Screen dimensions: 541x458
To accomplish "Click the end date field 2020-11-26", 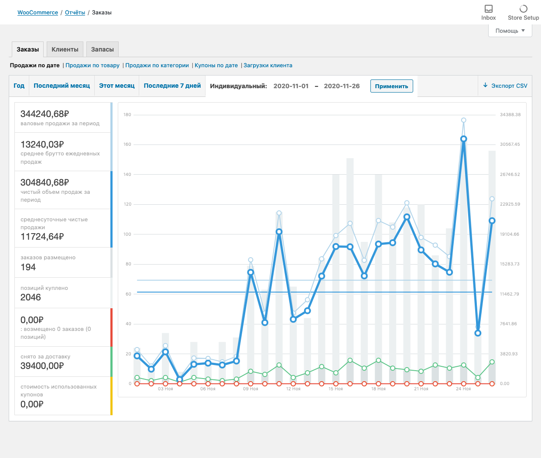I will 342,86.
